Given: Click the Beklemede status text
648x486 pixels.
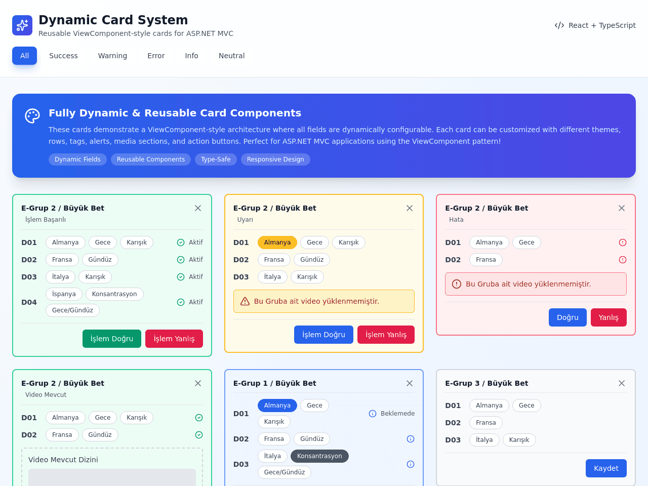Looking at the screenshot, I should pyautogui.click(x=397, y=414).
